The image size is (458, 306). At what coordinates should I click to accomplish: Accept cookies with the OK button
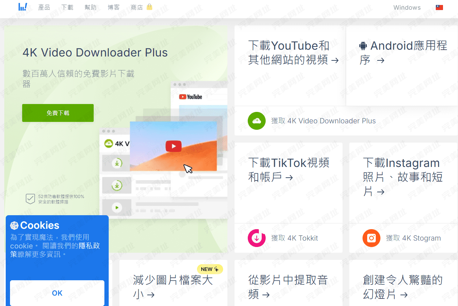pyautogui.click(x=57, y=293)
